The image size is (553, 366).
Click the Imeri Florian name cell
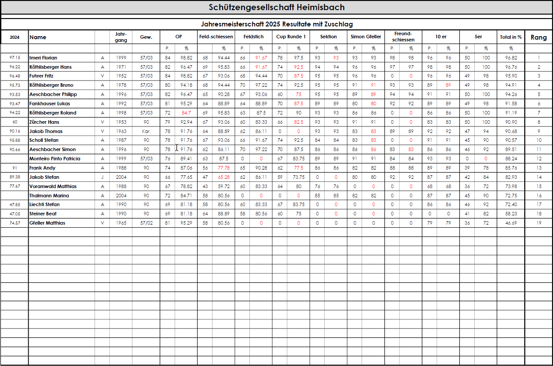coord(43,58)
